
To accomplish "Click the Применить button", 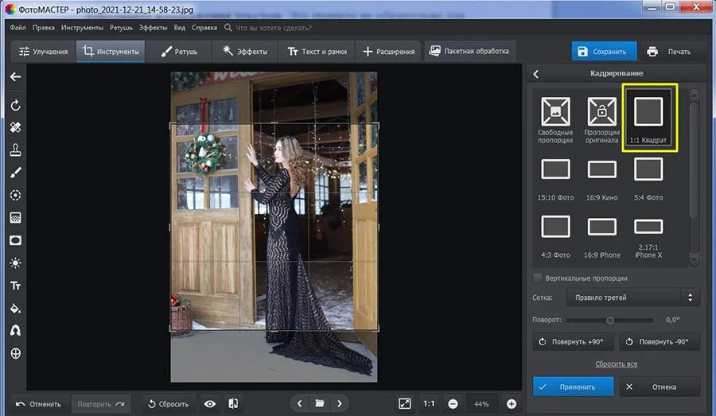I will pyautogui.click(x=573, y=387).
